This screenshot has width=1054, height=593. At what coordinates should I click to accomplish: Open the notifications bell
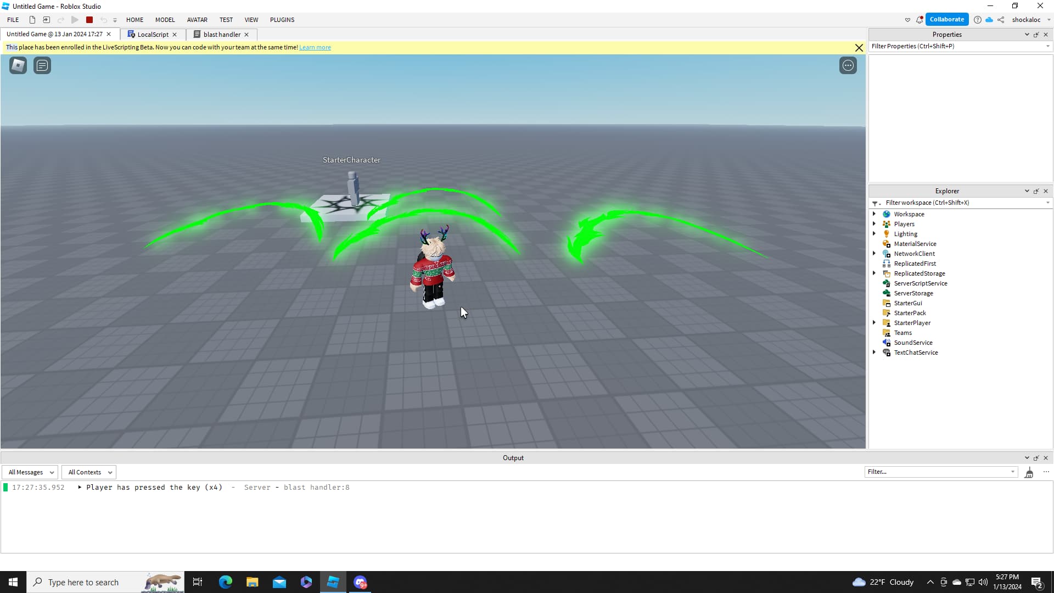(920, 20)
